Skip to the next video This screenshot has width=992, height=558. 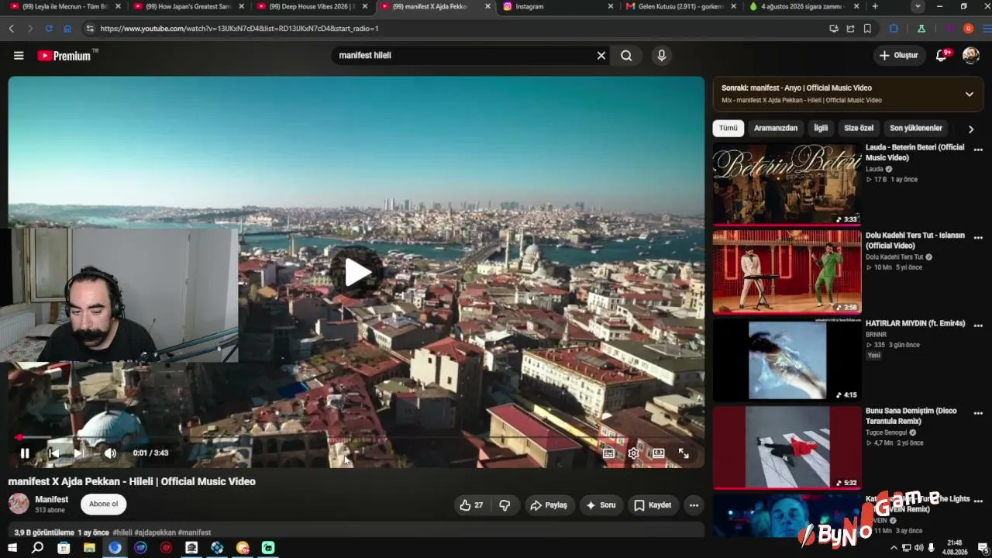click(78, 453)
